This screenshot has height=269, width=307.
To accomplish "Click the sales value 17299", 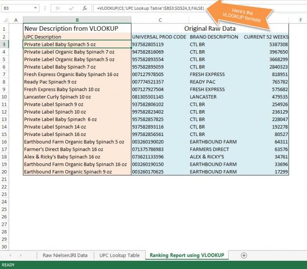I will [281, 172].
